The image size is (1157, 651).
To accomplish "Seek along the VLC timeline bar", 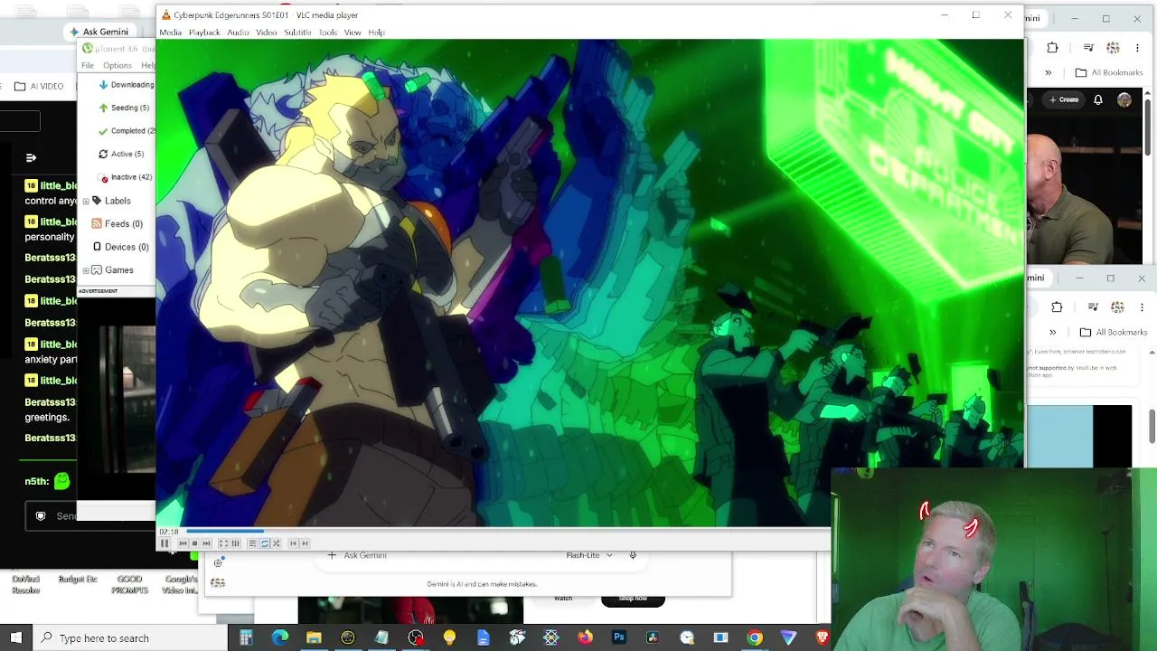I will click(x=506, y=532).
